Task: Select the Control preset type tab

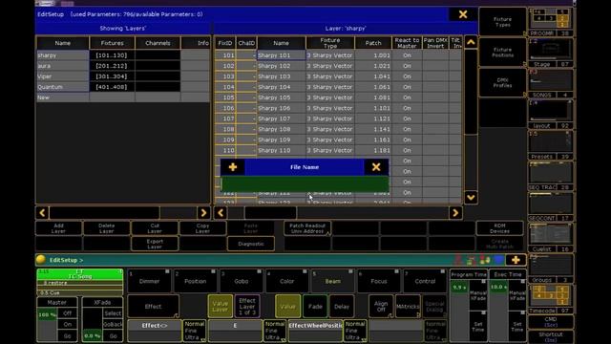Action: (425, 281)
